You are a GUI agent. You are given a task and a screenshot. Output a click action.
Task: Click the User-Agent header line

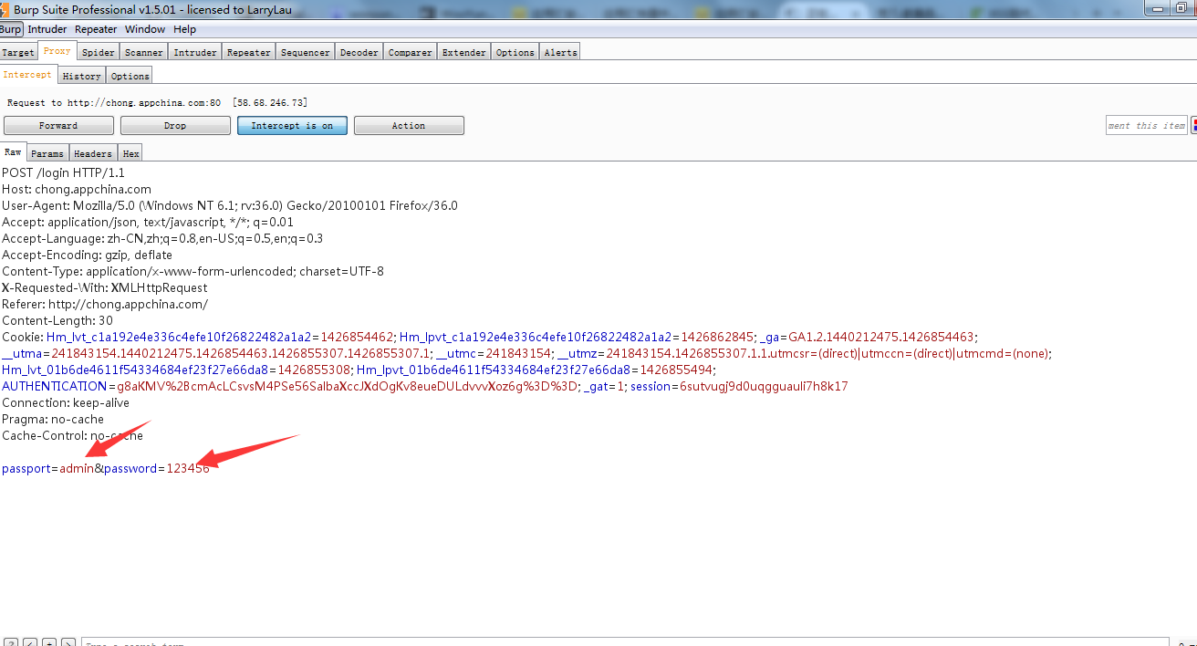230,205
